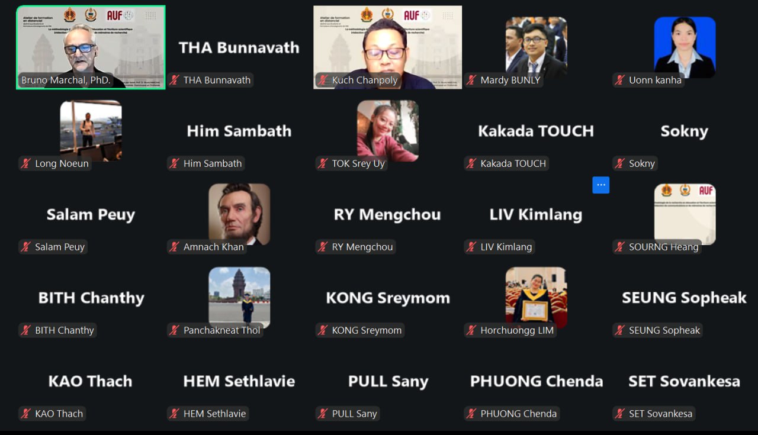Click SOURNG Heang's AUF slide avatar
758x435 pixels.
pyautogui.click(x=685, y=214)
